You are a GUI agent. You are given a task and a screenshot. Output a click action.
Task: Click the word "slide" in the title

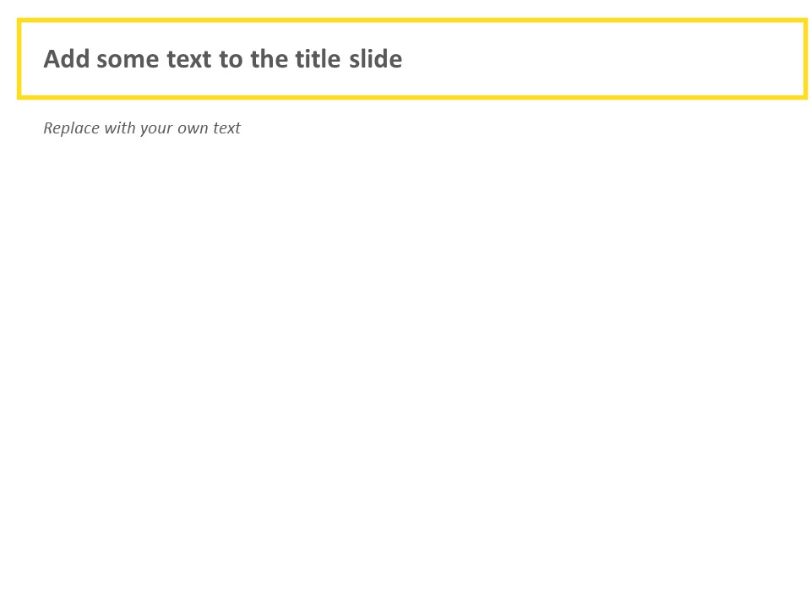coord(375,59)
